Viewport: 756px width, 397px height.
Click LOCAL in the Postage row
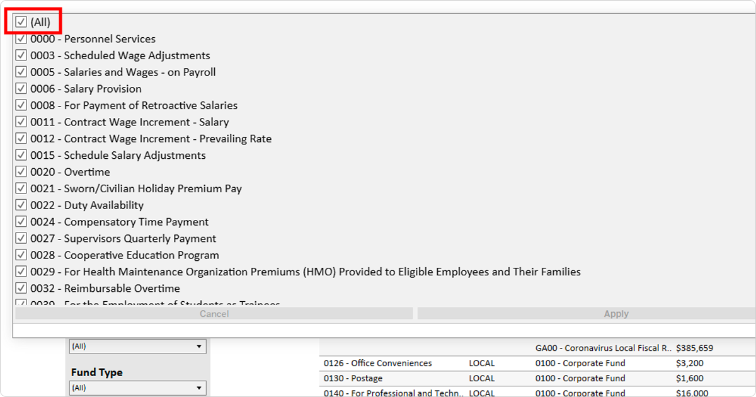(482, 379)
